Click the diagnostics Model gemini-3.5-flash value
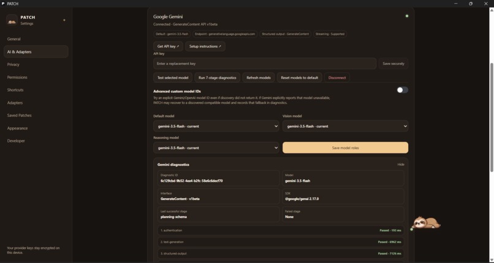 297,181
